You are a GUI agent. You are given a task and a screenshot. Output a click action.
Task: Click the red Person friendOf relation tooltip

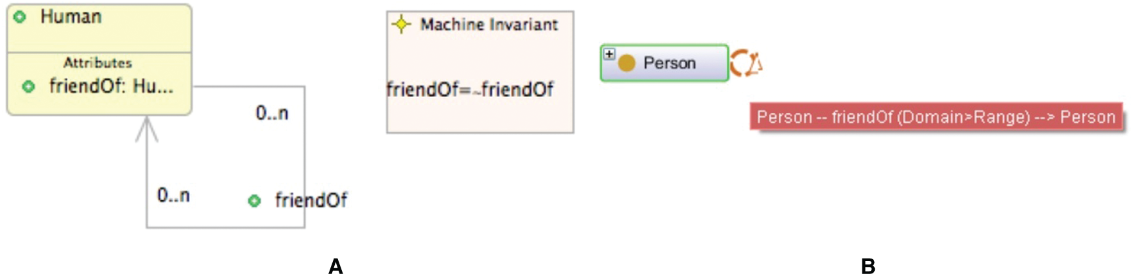(936, 117)
